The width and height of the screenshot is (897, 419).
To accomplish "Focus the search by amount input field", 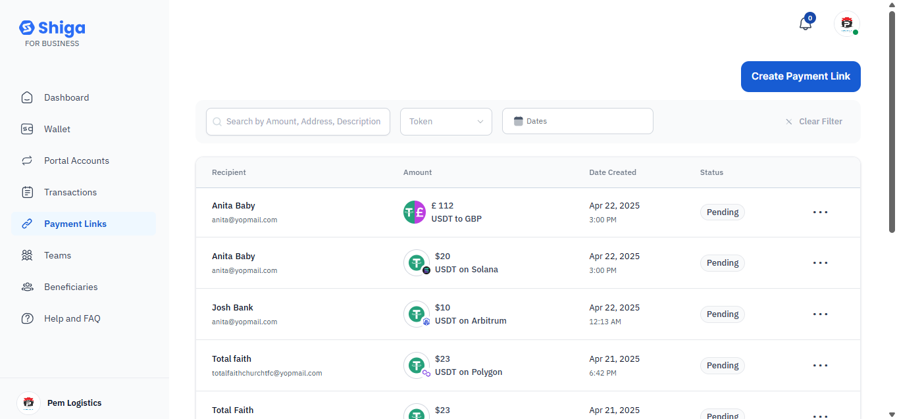I will [298, 122].
